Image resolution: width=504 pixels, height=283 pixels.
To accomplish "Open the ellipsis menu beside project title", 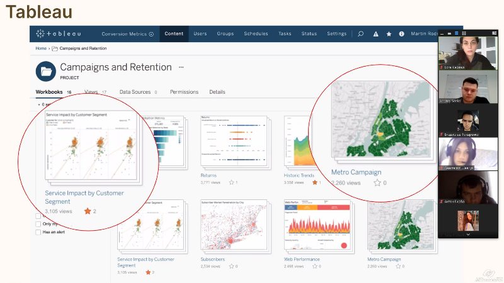I will (181, 67).
